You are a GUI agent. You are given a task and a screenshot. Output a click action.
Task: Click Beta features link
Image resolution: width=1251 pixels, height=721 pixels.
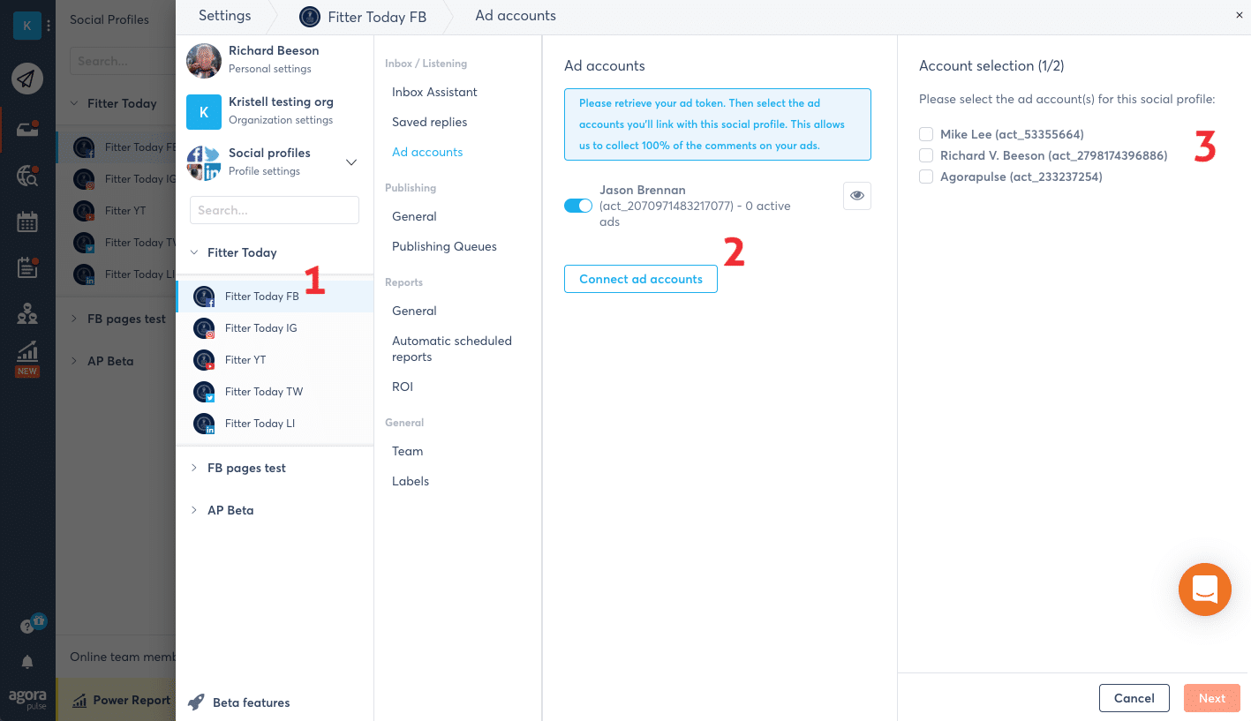[x=251, y=702]
